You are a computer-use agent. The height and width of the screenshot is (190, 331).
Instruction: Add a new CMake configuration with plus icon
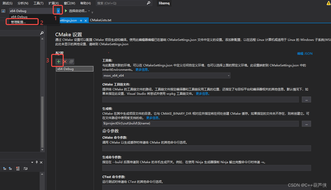tap(59, 62)
